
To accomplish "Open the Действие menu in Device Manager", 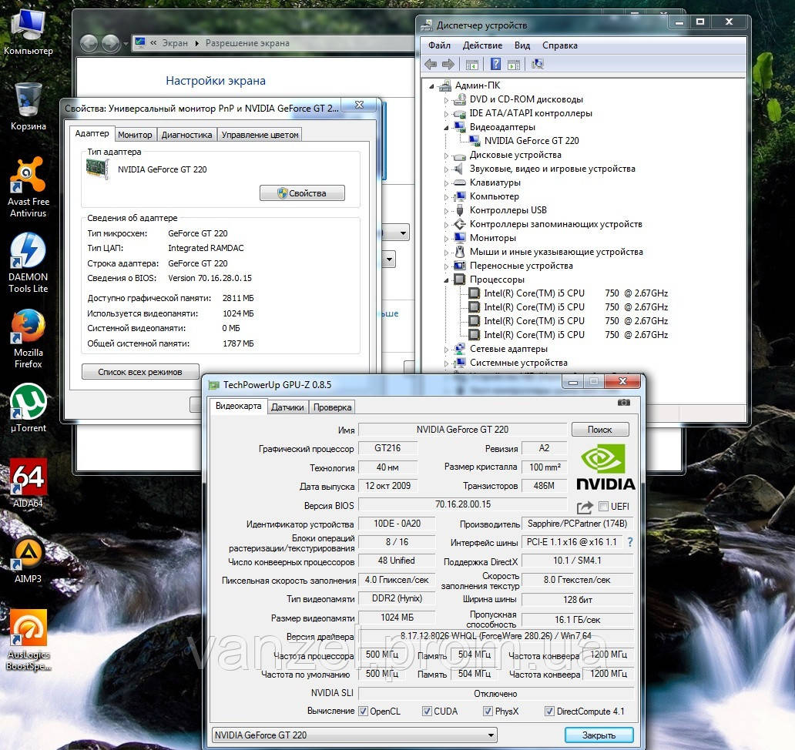I will tap(482, 45).
